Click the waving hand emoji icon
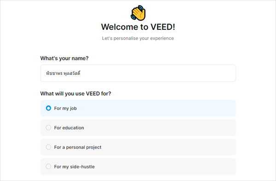The image size is (276, 181). click(x=138, y=13)
